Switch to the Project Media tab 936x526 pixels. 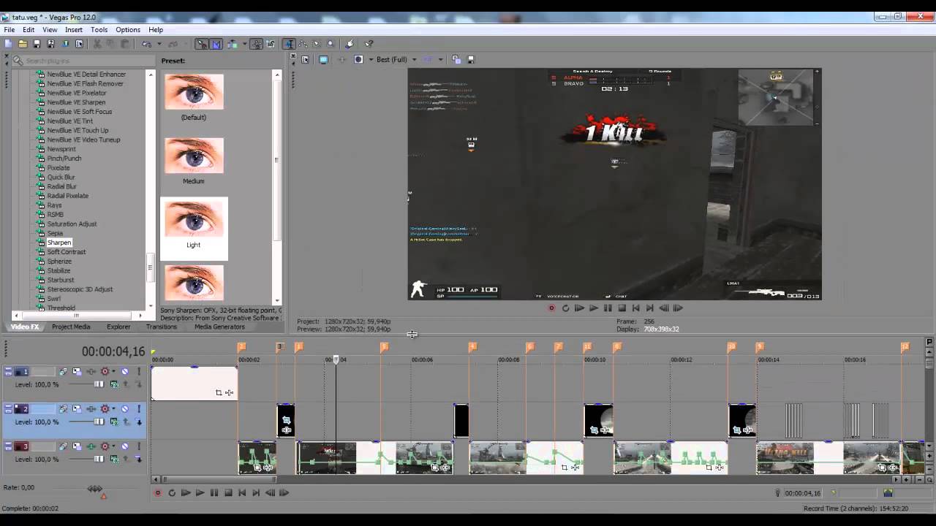click(71, 327)
